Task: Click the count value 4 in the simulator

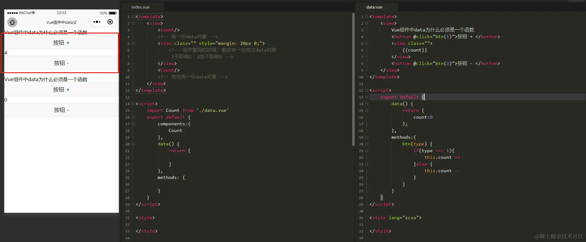Action: tap(6, 53)
